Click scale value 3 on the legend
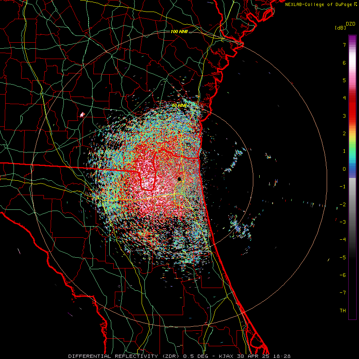This screenshot has height=359, width=359. (344, 116)
